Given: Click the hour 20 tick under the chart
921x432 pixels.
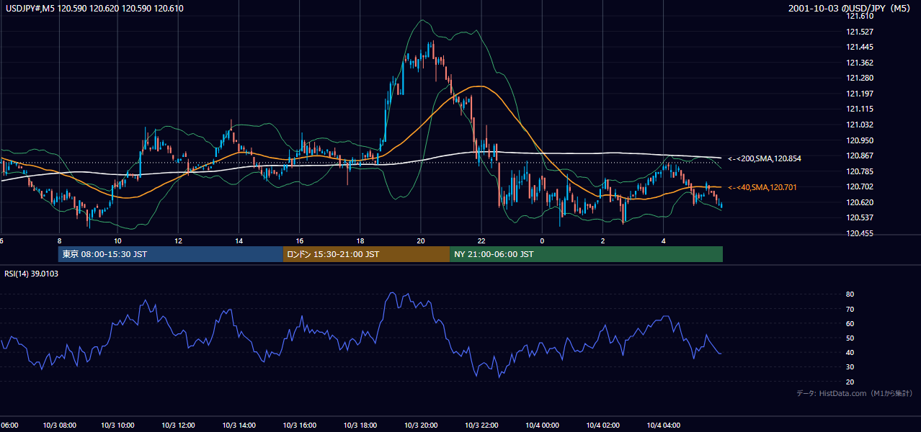Looking at the screenshot, I should coord(421,240).
